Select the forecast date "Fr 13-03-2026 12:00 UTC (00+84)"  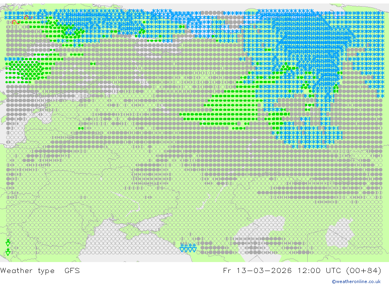[x=302, y=271]
